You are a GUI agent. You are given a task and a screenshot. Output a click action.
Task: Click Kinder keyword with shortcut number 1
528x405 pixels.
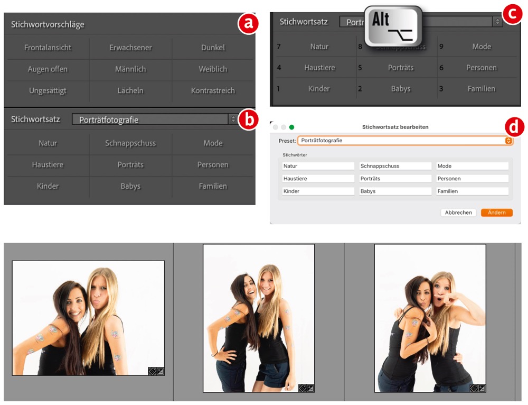[319, 89]
